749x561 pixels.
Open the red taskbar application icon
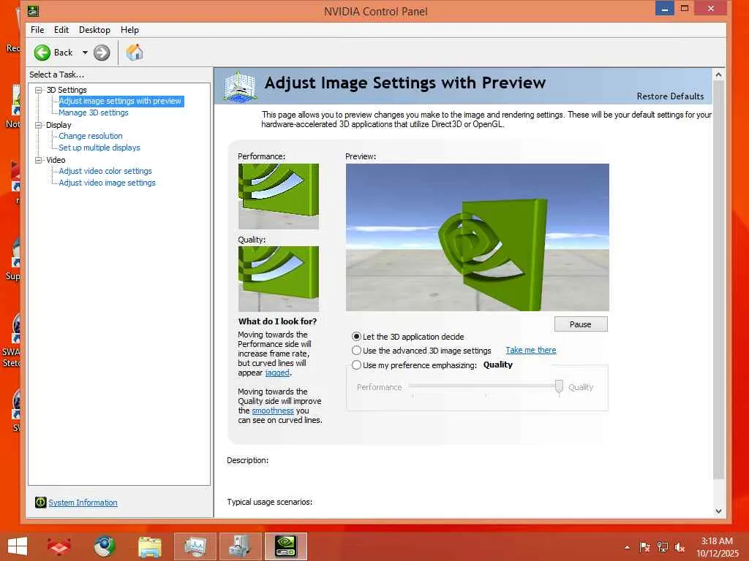pos(59,546)
